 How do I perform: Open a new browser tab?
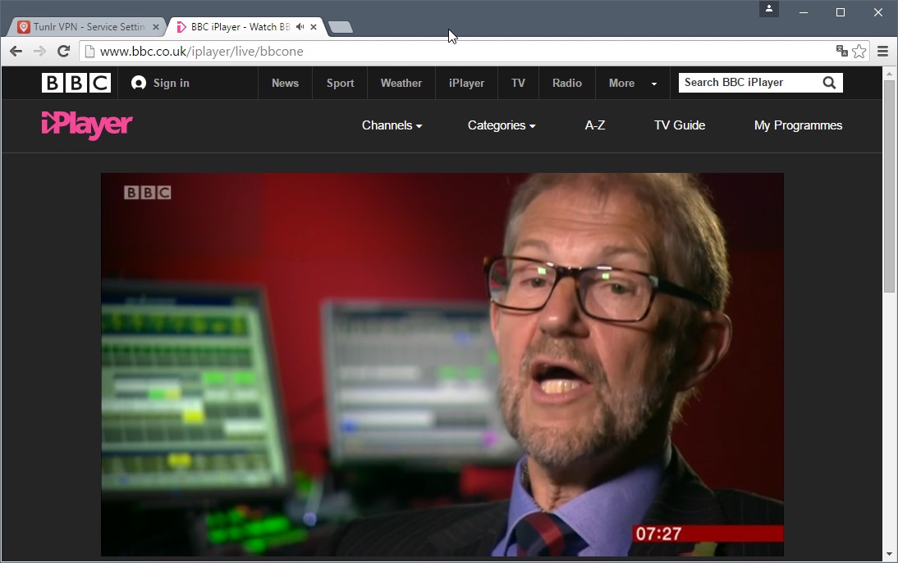[341, 27]
